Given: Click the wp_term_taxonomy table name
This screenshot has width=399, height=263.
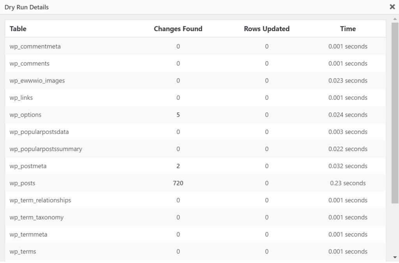Looking at the screenshot, I should (36, 217).
